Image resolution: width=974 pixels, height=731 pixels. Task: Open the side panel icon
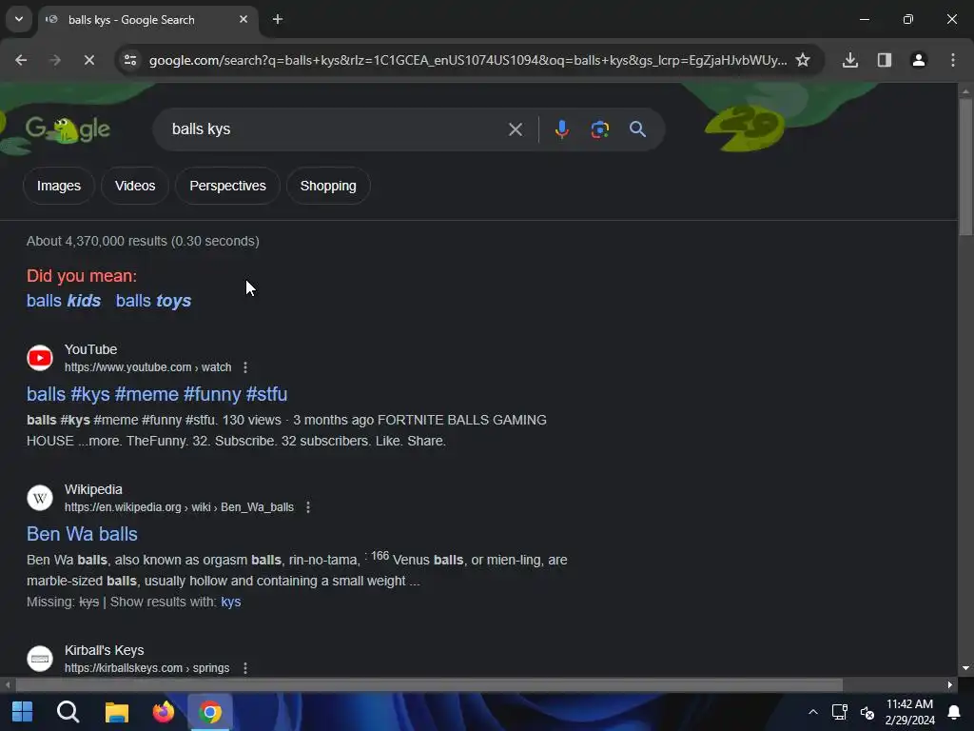click(885, 60)
